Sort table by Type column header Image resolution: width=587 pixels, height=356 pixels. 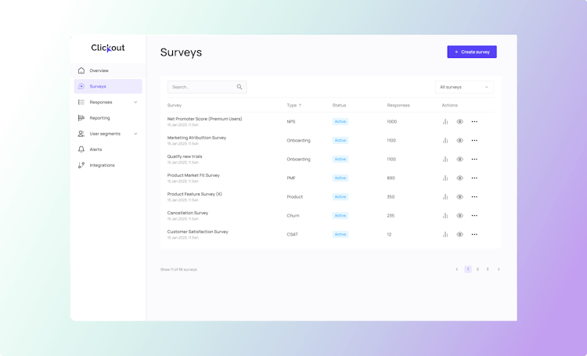tap(293, 105)
